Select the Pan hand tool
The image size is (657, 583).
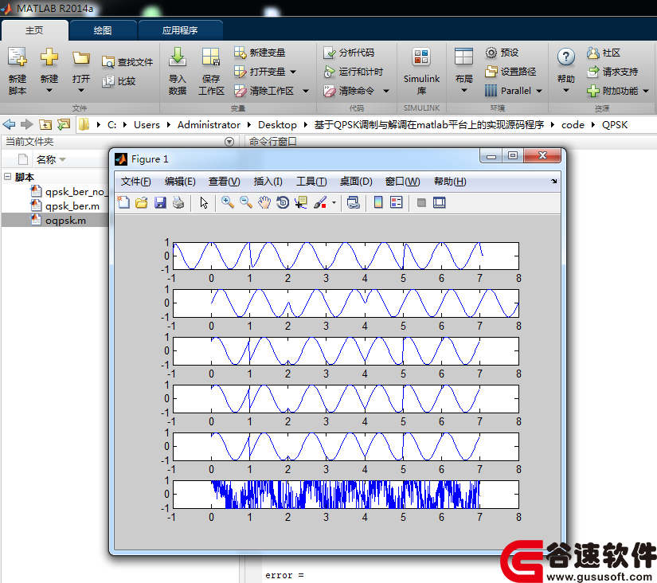coord(264,203)
